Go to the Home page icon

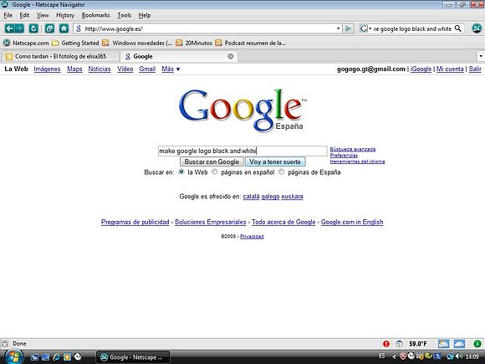coord(64,28)
